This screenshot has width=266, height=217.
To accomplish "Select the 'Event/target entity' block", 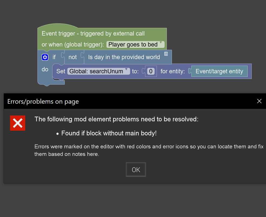I will click(219, 71).
